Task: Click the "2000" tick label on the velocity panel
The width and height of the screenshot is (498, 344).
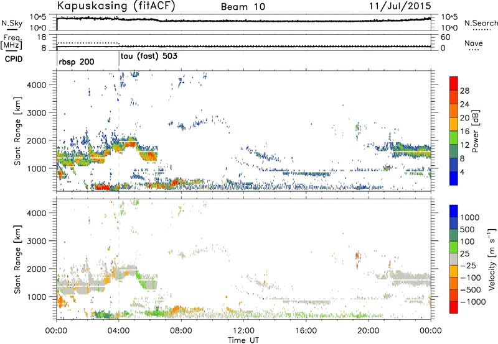Action: [x=36, y=269]
